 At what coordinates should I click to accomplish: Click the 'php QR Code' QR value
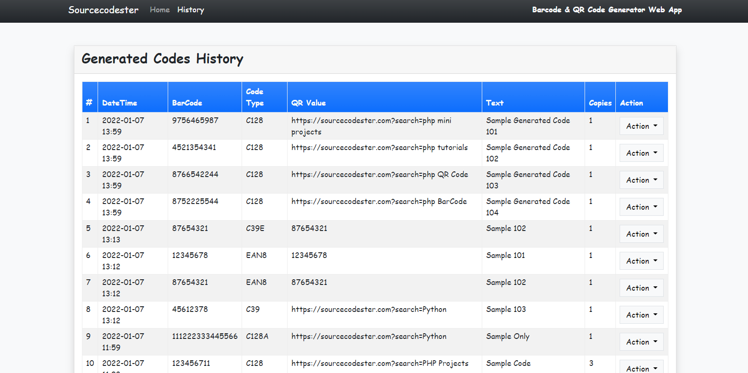pyautogui.click(x=379, y=175)
